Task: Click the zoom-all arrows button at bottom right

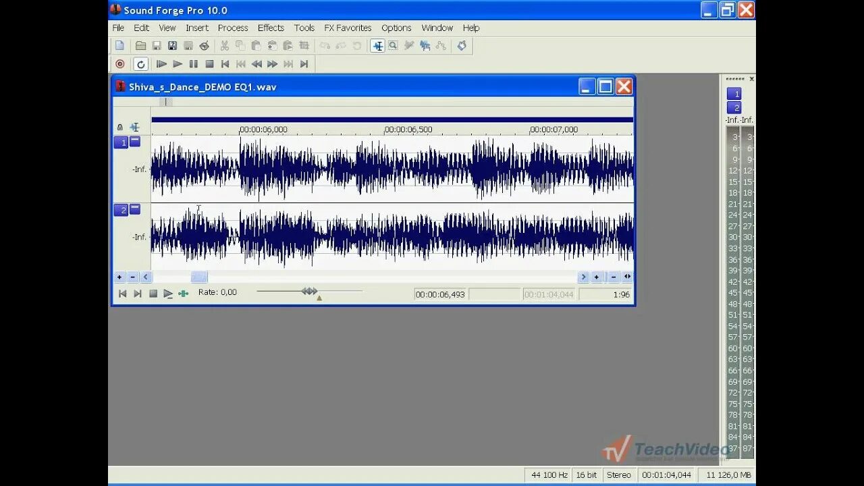Action: click(x=627, y=277)
